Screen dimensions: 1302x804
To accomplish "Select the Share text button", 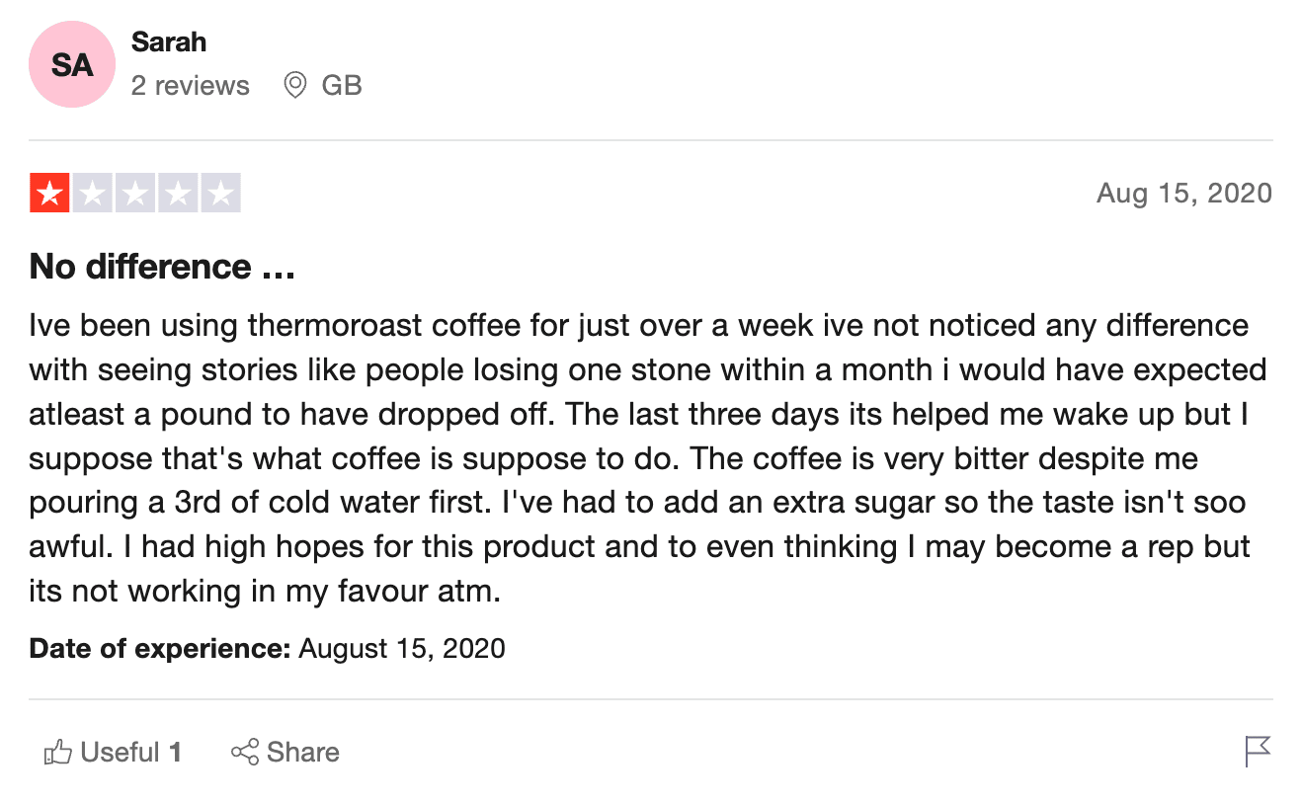I will pos(303,753).
